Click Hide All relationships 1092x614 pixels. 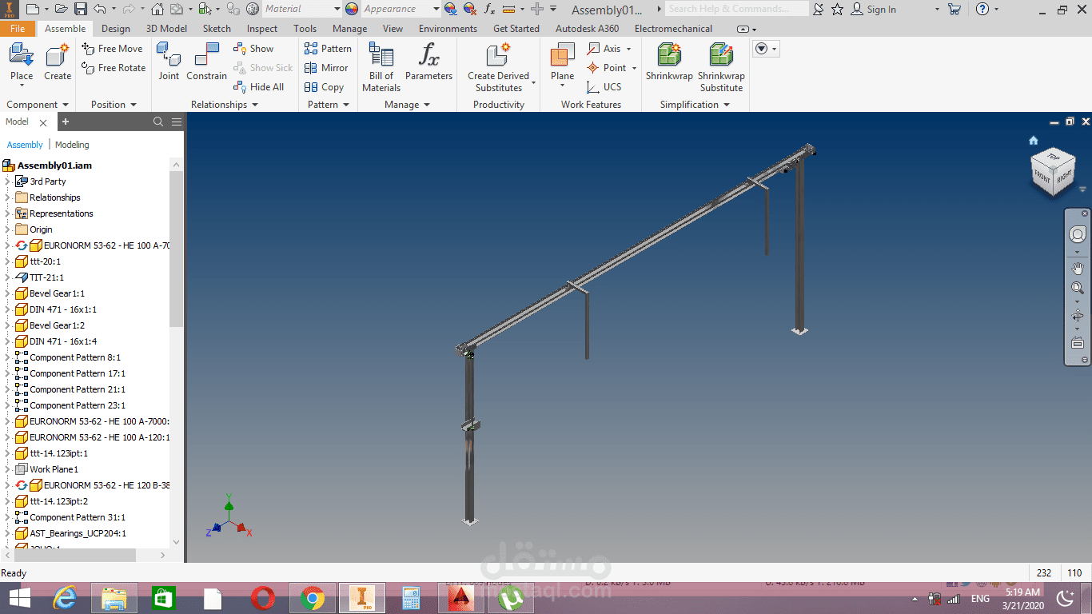(258, 87)
